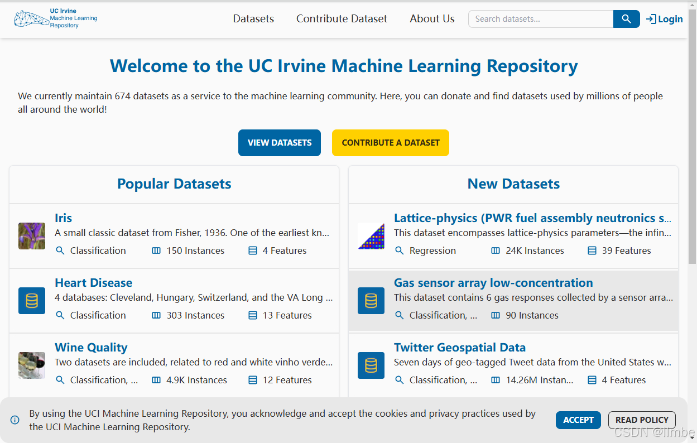Screen dimensions: 697x443
Task: Open the Iris dataset link
Action: [x=63, y=218]
